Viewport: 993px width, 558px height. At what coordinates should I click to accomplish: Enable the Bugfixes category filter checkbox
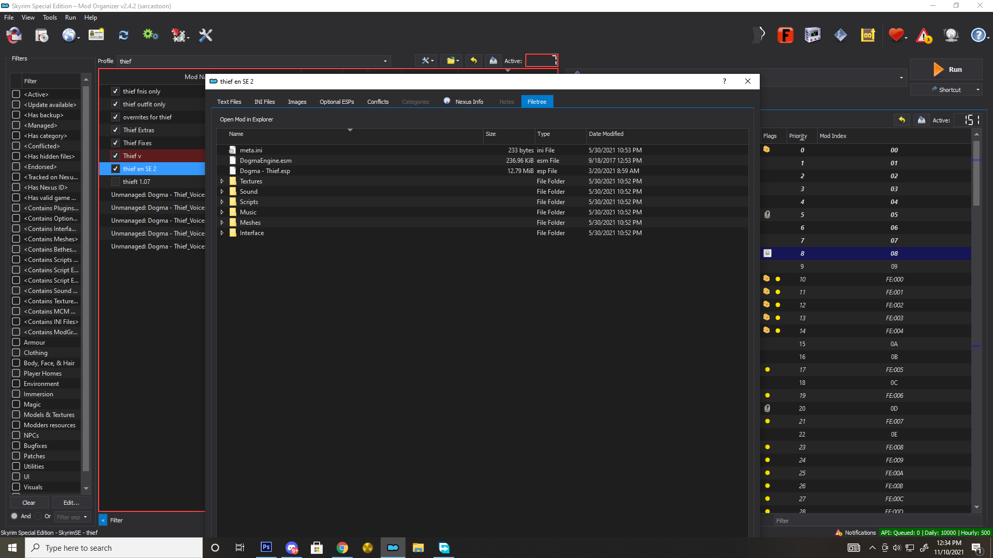[16, 445]
